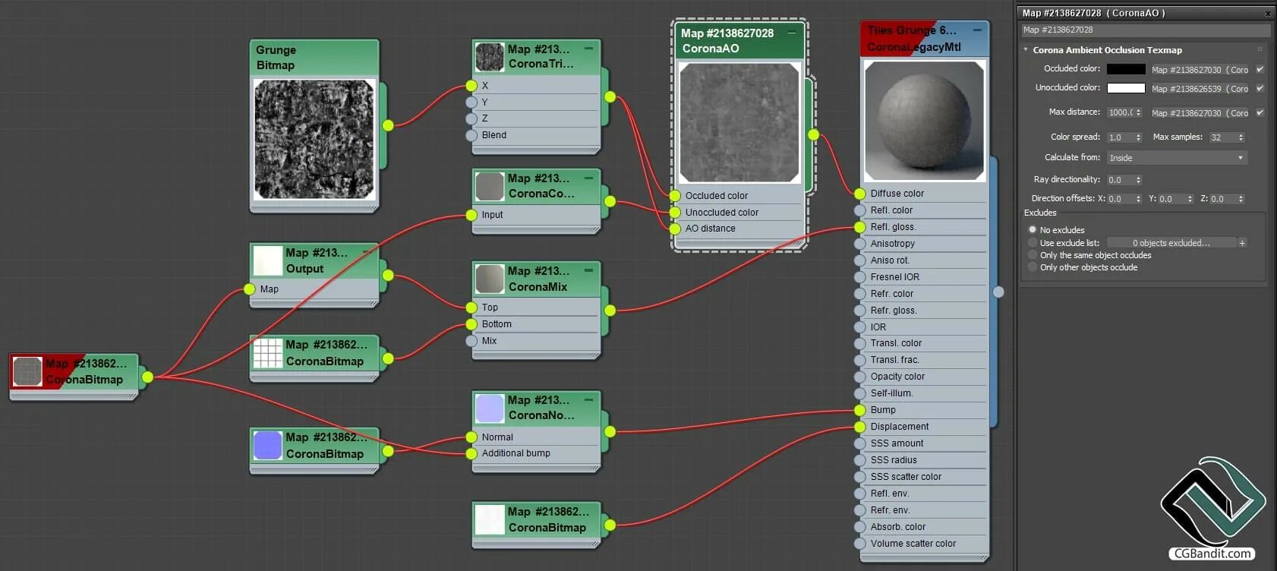Click the CoronaMix Top input socket

(x=471, y=308)
